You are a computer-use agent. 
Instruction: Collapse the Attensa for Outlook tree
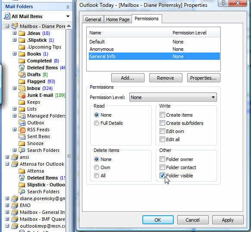(7, 164)
